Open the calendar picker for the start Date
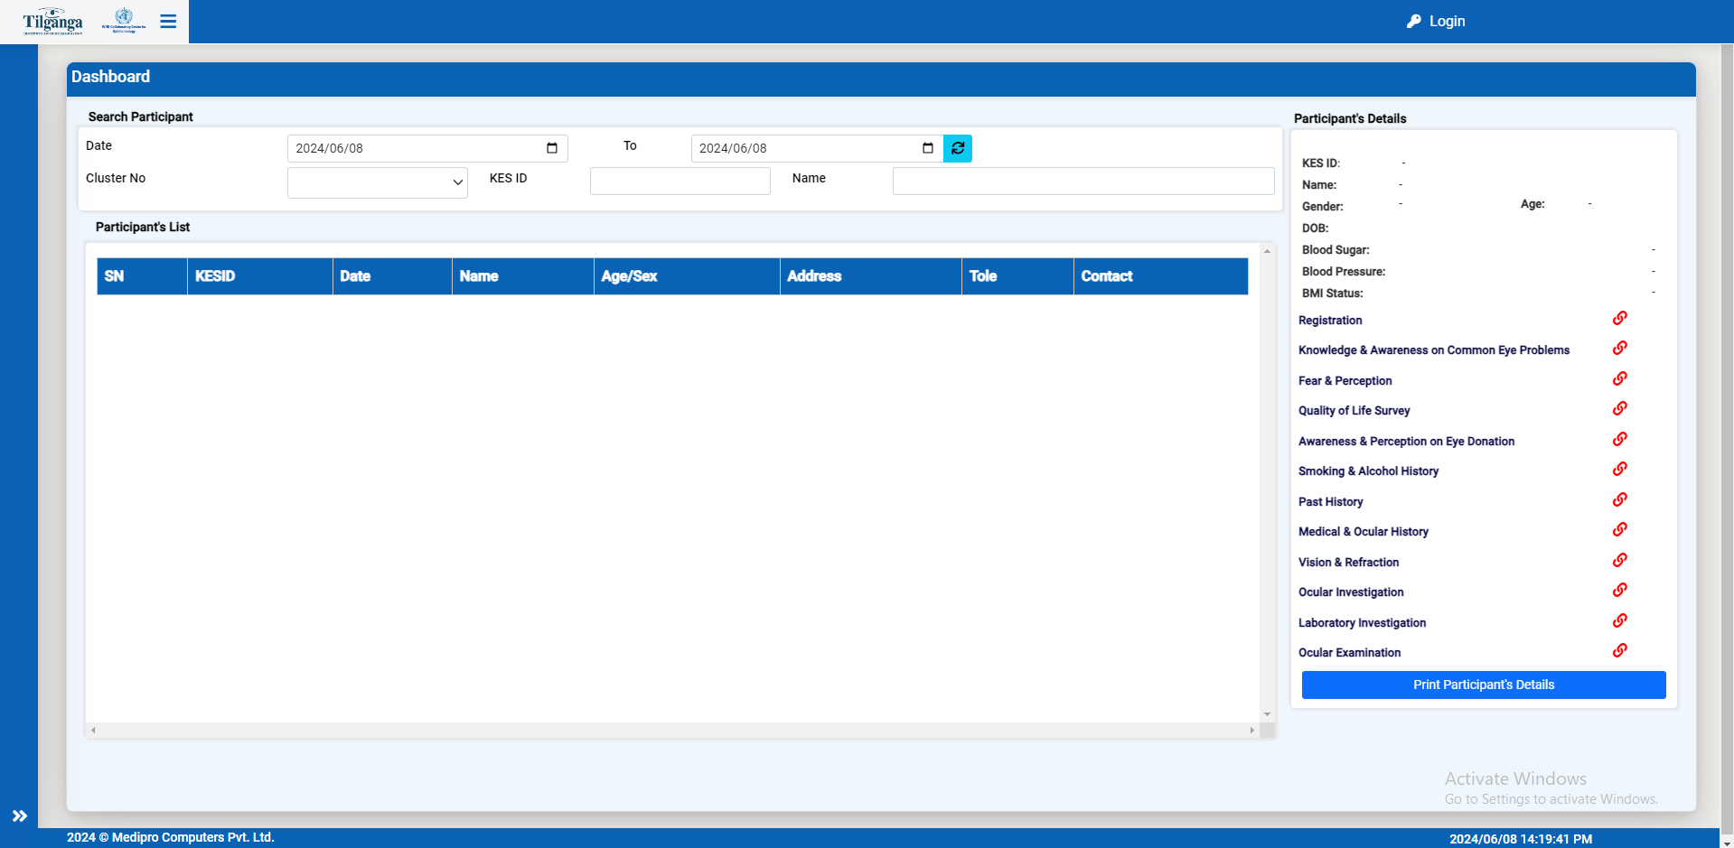This screenshot has height=848, width=1734. point(552,148)
